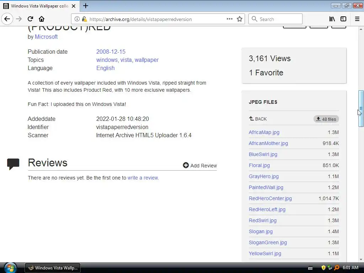Open Floral.jpg file link

click(259, 165)
